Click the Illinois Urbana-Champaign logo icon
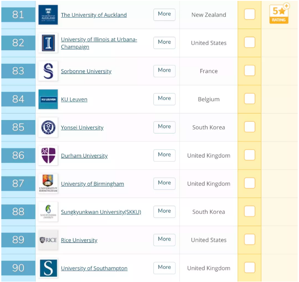Screen dimensions: 299x282 click(48, 43)
